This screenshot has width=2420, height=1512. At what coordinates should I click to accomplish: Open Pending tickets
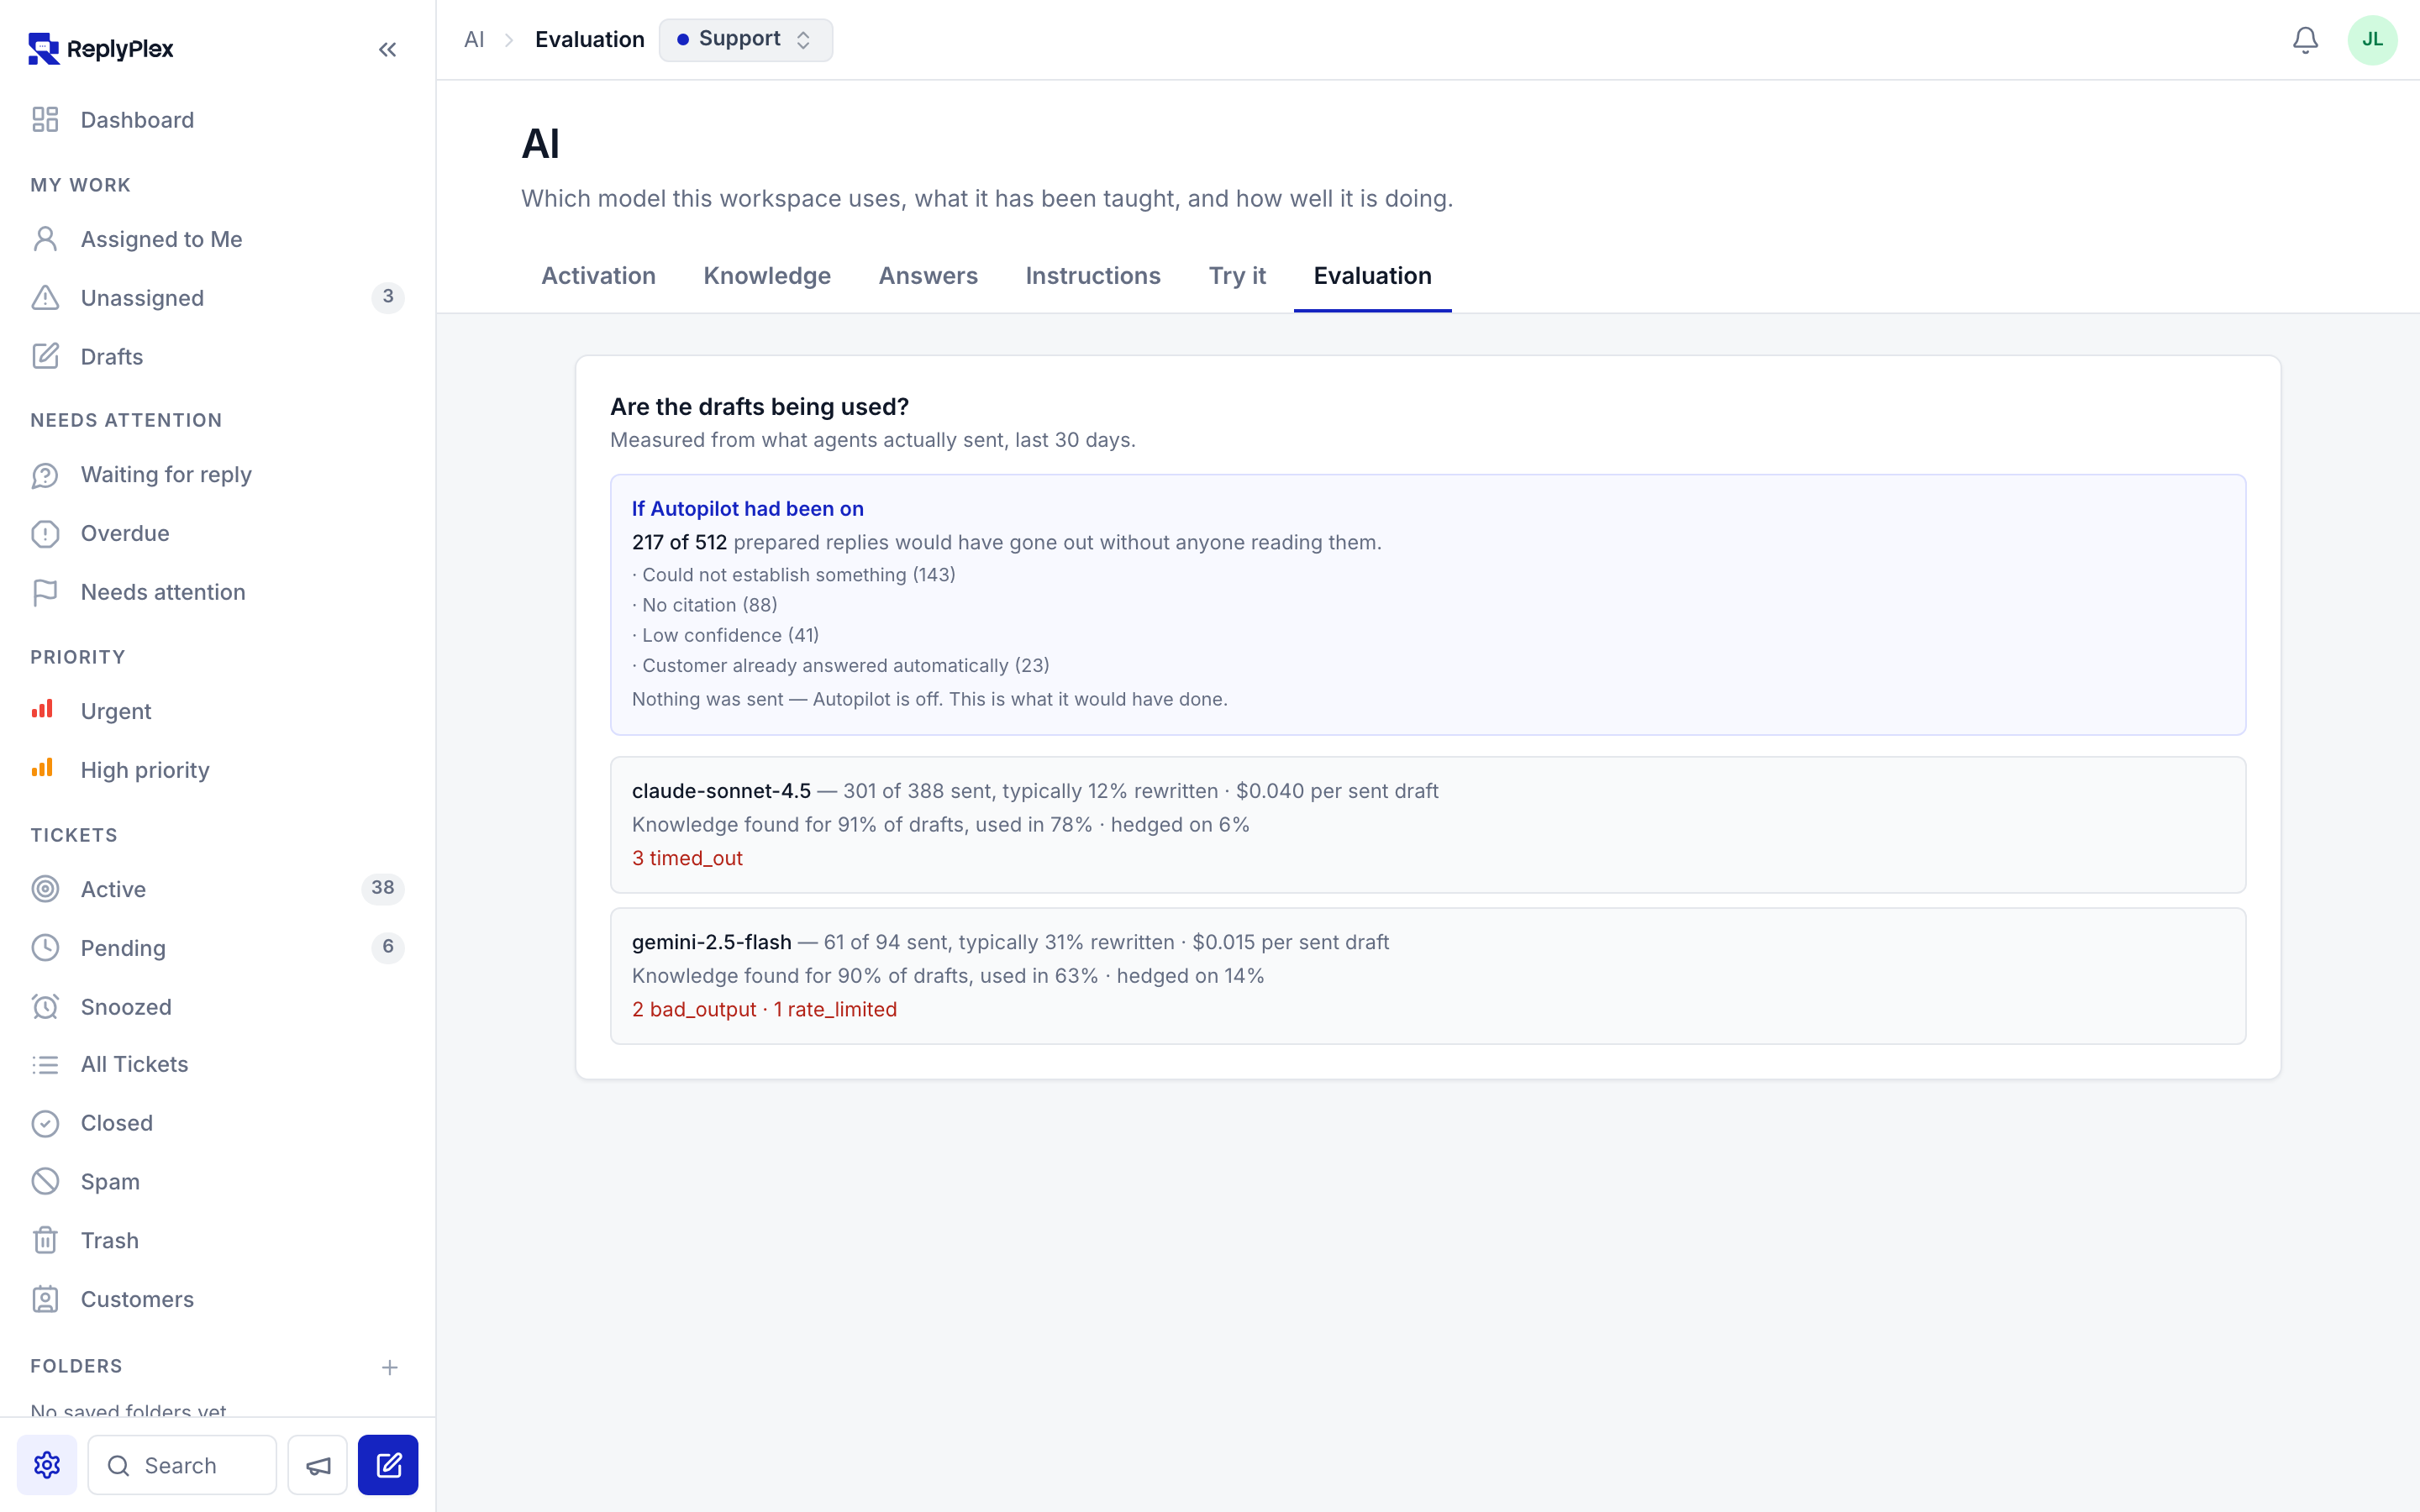click(x=218, y=947)
